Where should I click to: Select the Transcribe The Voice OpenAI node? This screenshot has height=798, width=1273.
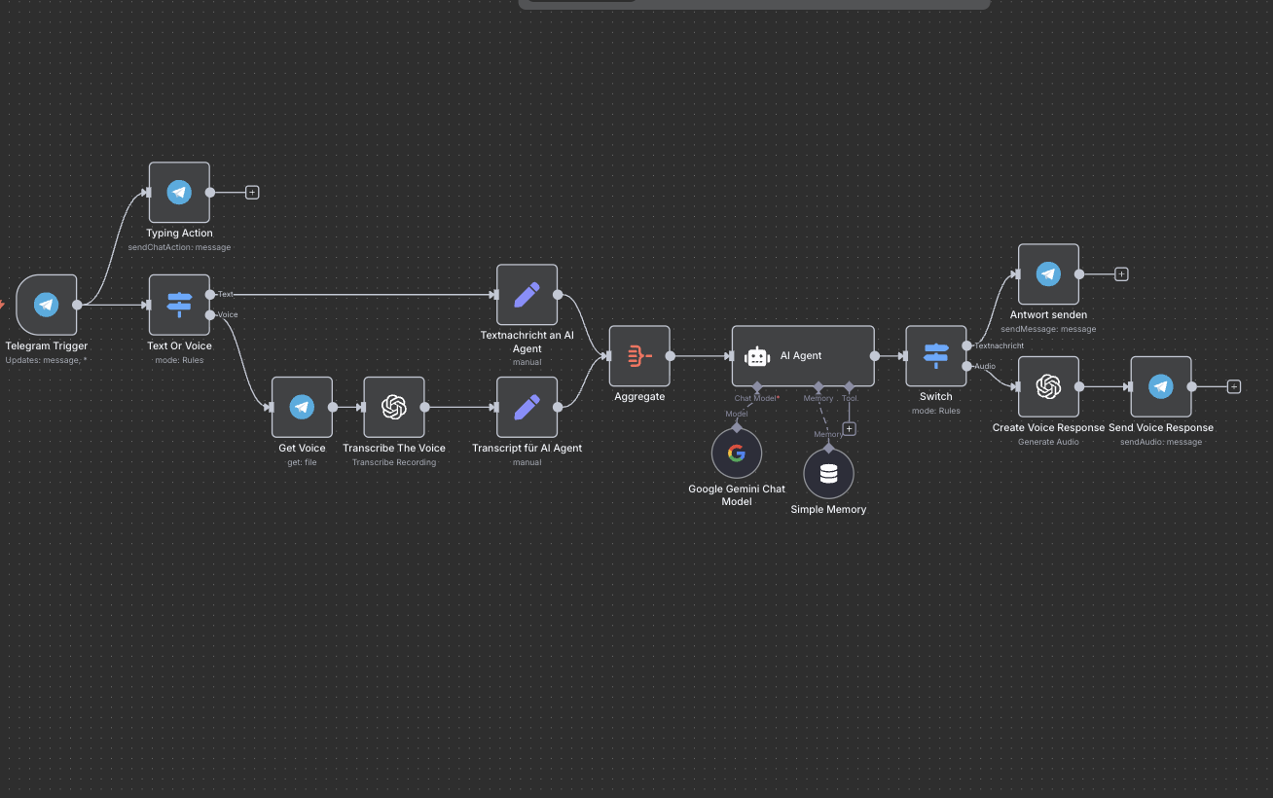point(394,407)
